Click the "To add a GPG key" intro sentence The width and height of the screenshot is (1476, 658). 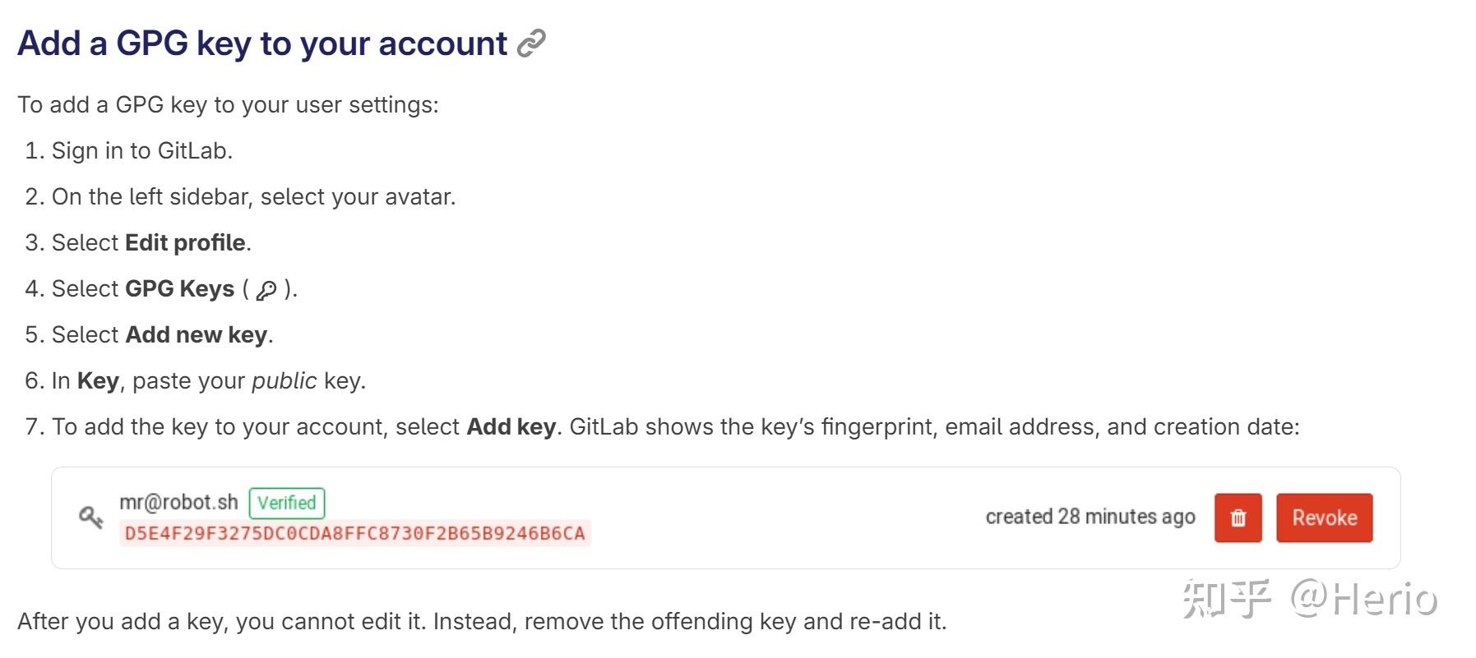coord(228,105)
